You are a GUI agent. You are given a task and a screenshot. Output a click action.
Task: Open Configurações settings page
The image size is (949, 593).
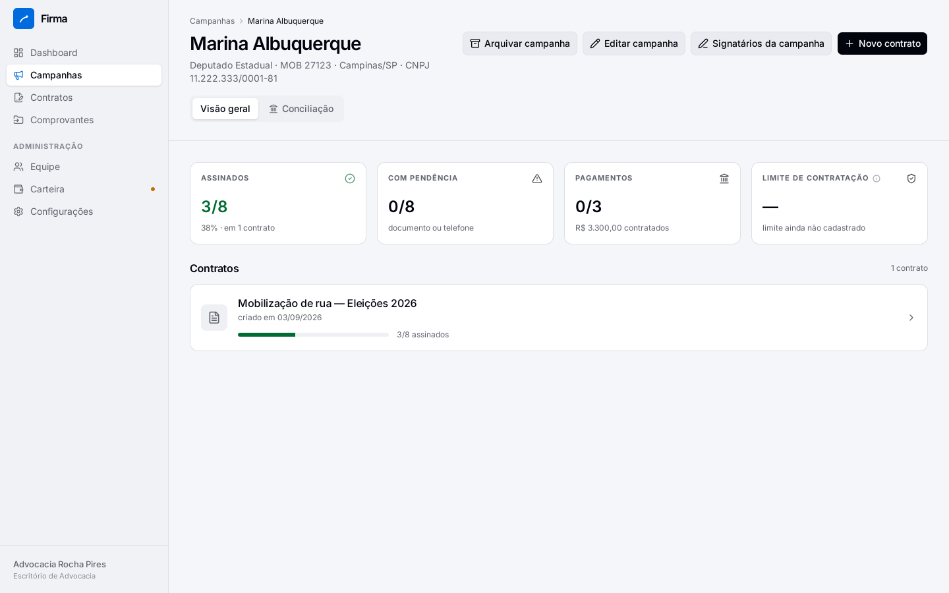(84, 212)
